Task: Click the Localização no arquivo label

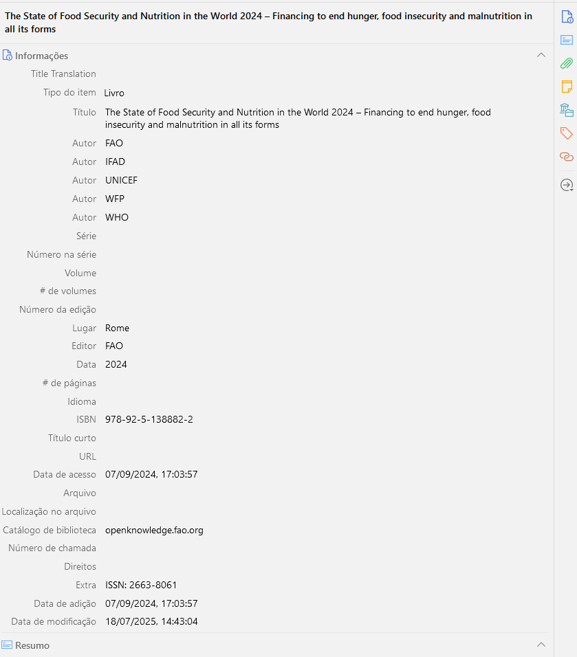Action: (x=49, y=511)
